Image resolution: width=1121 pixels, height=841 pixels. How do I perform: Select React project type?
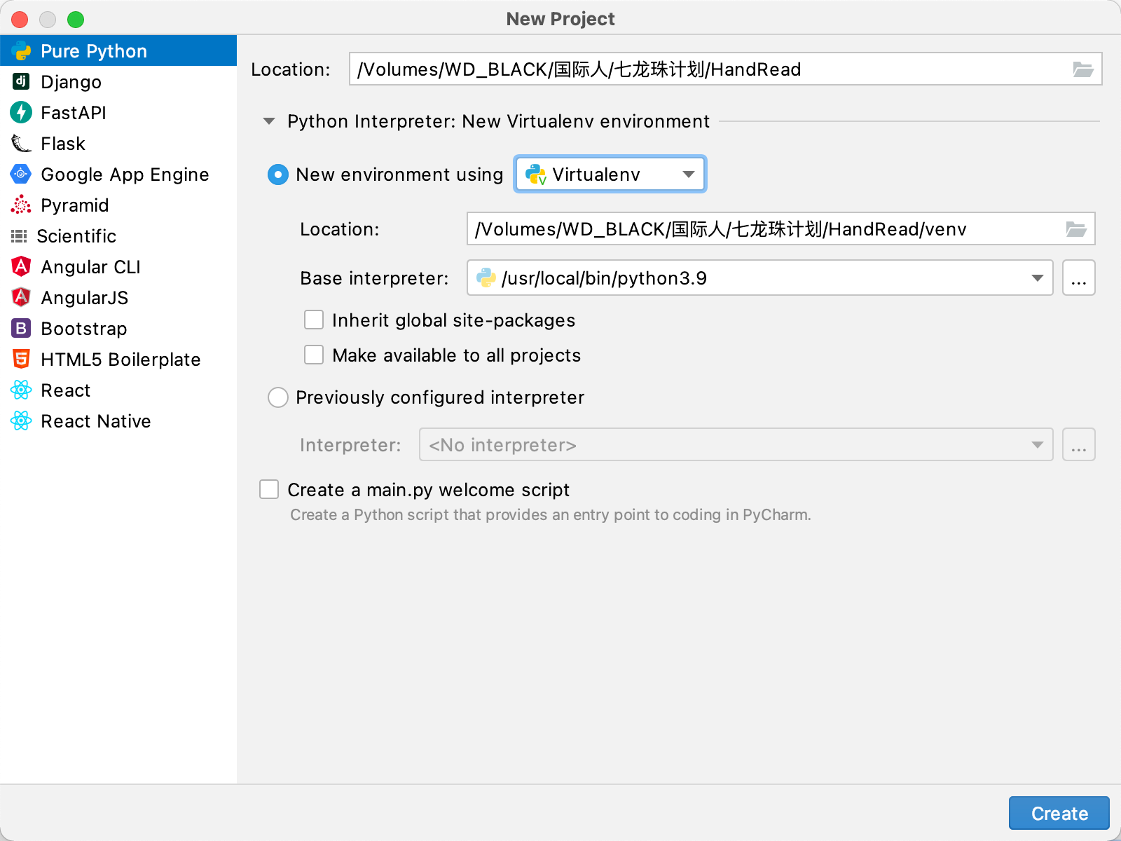point(118,390)
